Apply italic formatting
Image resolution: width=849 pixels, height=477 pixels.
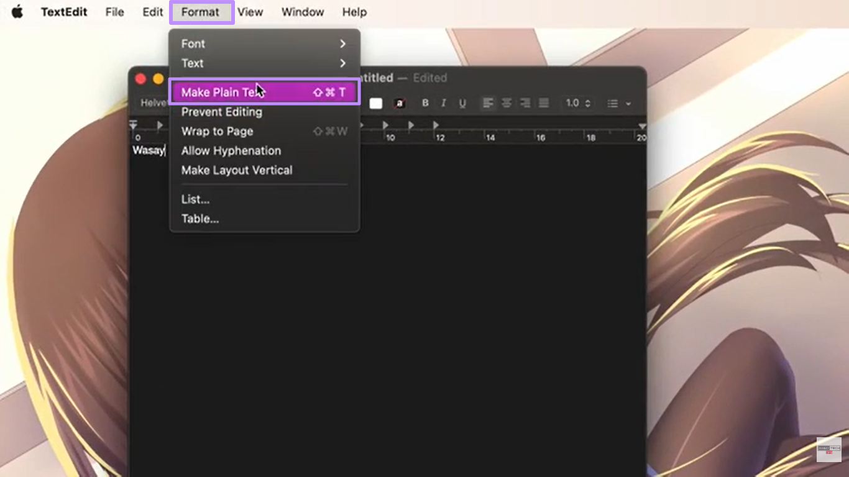444,103
